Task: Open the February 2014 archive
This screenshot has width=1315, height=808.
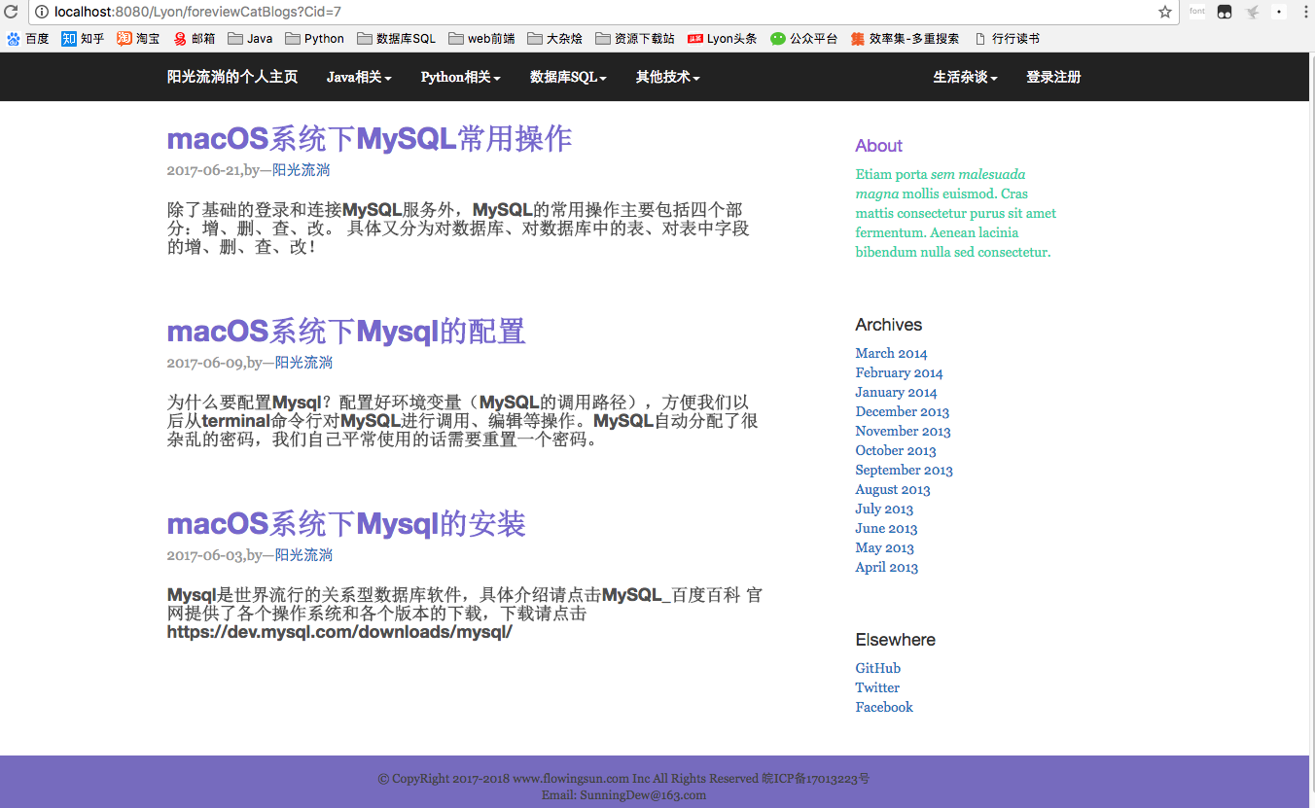Action: coord(899,372)
